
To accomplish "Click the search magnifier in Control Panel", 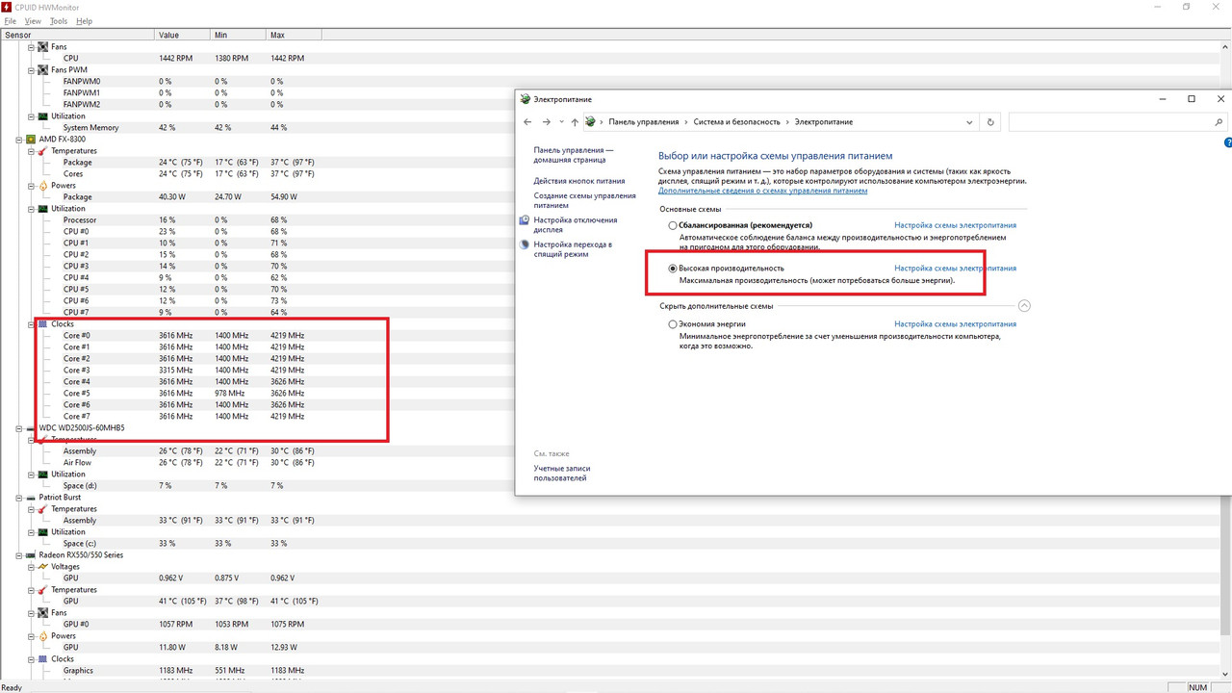I will tap(1219, 122).
